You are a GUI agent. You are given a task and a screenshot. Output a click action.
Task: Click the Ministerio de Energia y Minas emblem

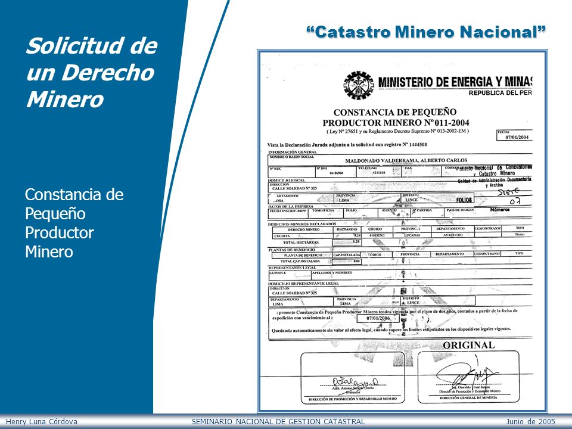click(359, 86)
